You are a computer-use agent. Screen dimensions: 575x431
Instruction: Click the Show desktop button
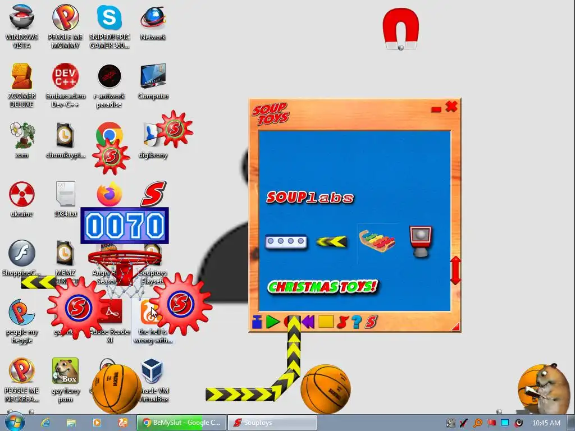(x=571, y=423)
